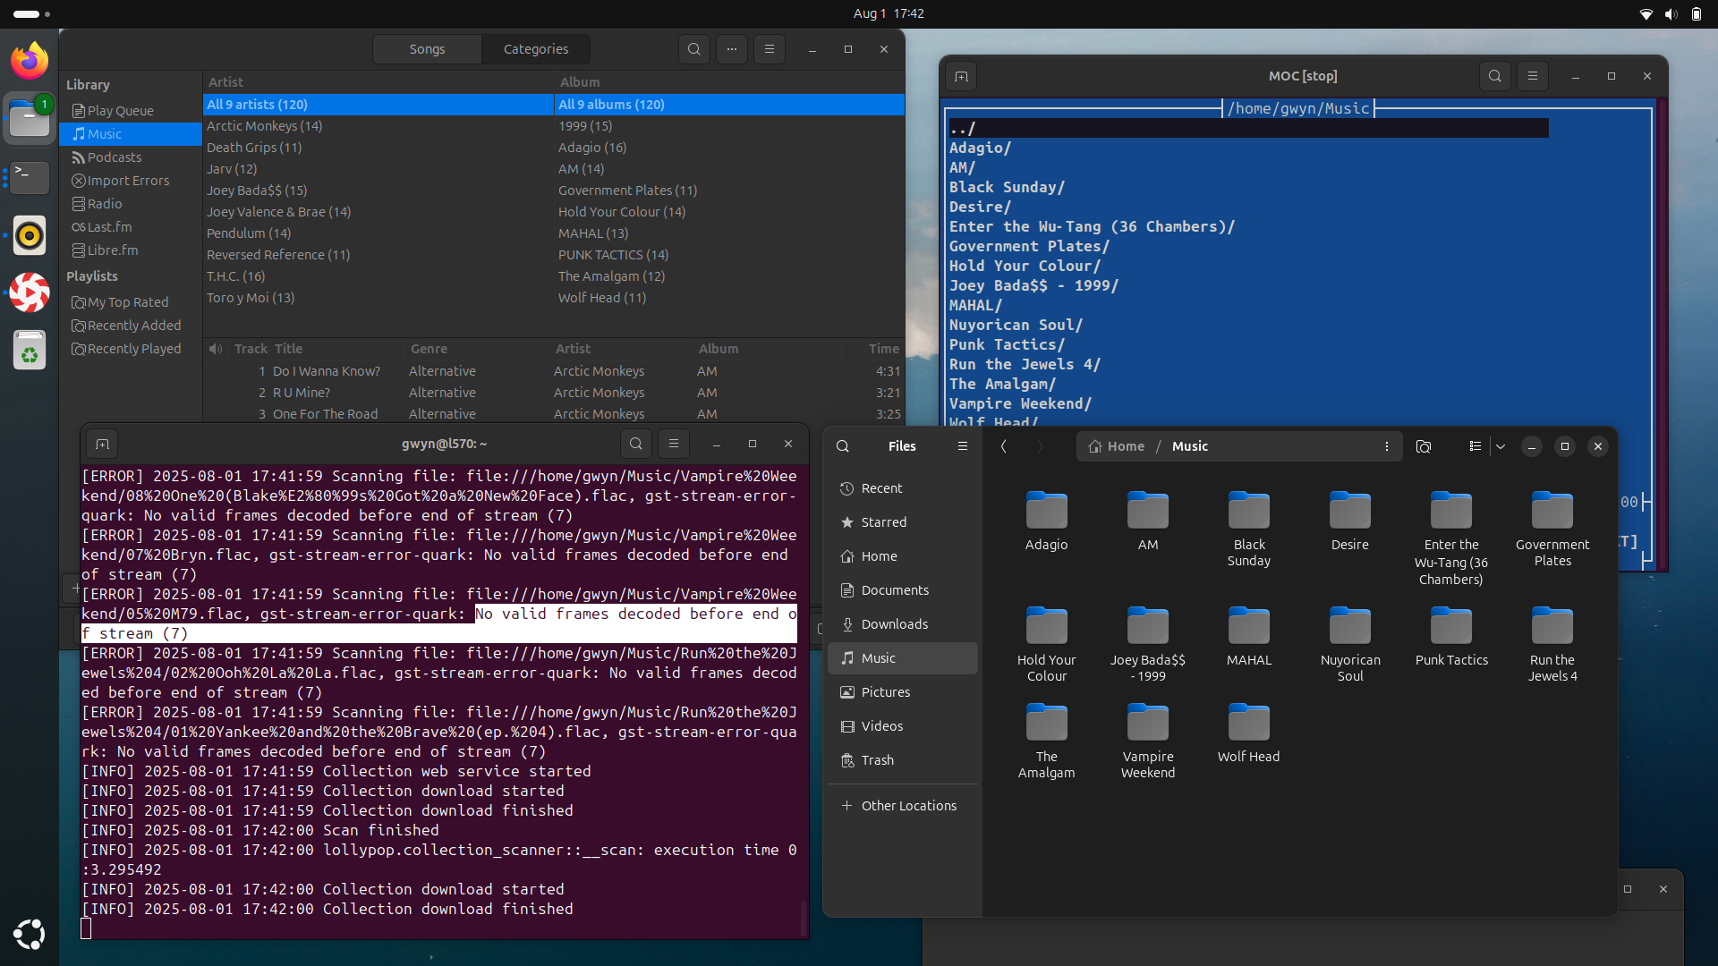Click the search icon in the music player header
The width and height of the screenshot is (1718, 966).
pos(694,49)
